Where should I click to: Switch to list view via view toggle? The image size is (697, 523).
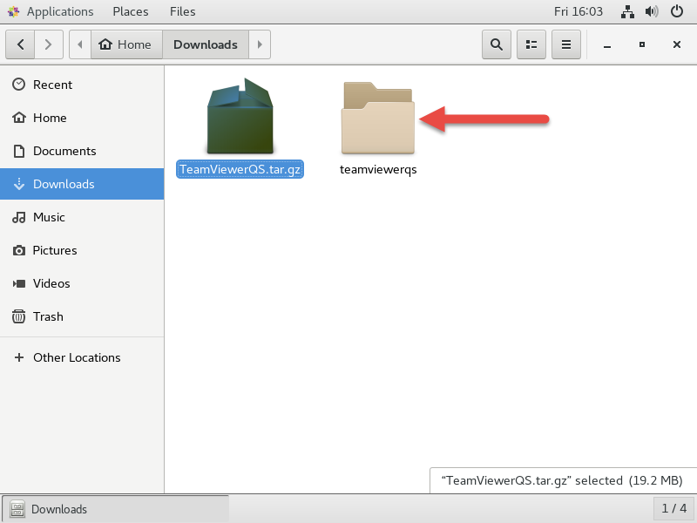point(531,44)
